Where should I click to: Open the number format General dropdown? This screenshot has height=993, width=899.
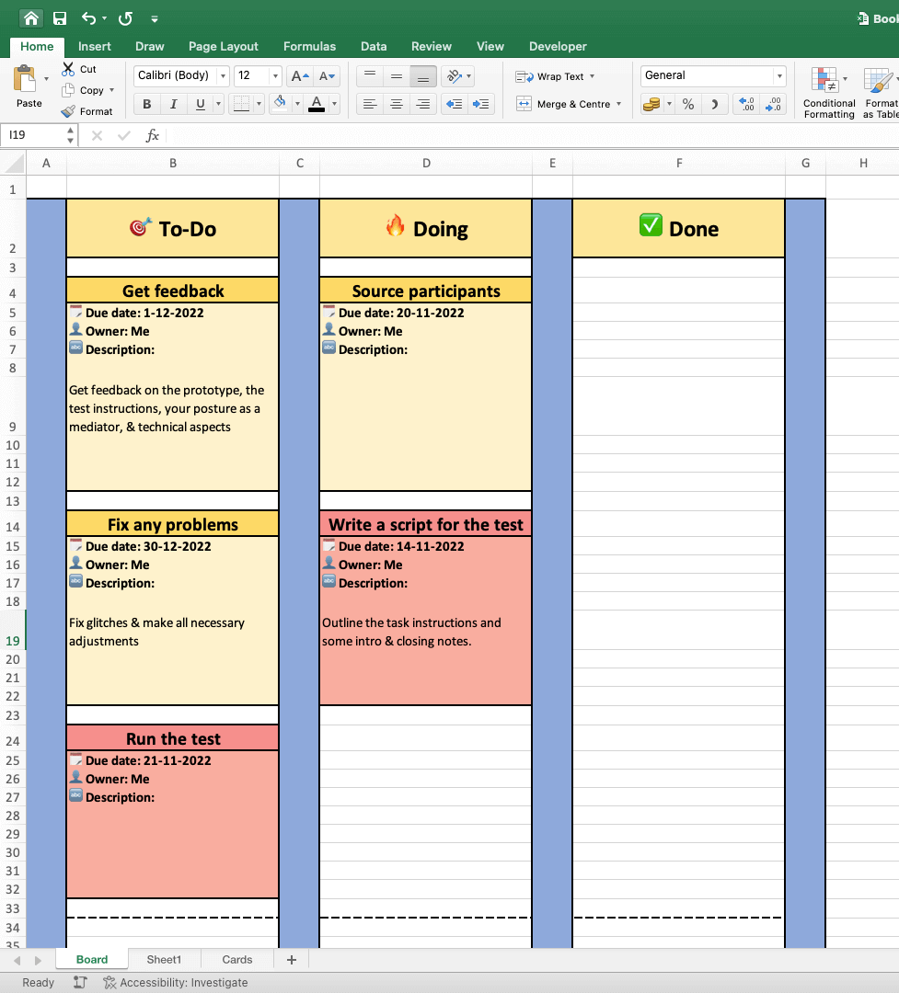(x=779, y=75)
